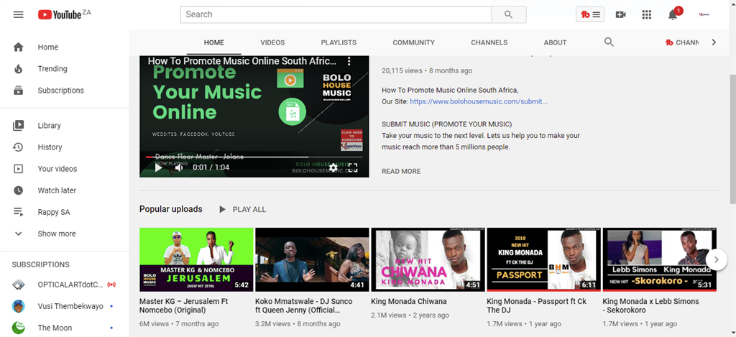Click the Home sidebar icon
Image resolution: width=736 pixels, height=337 pixels.
[x=18, y=47]
